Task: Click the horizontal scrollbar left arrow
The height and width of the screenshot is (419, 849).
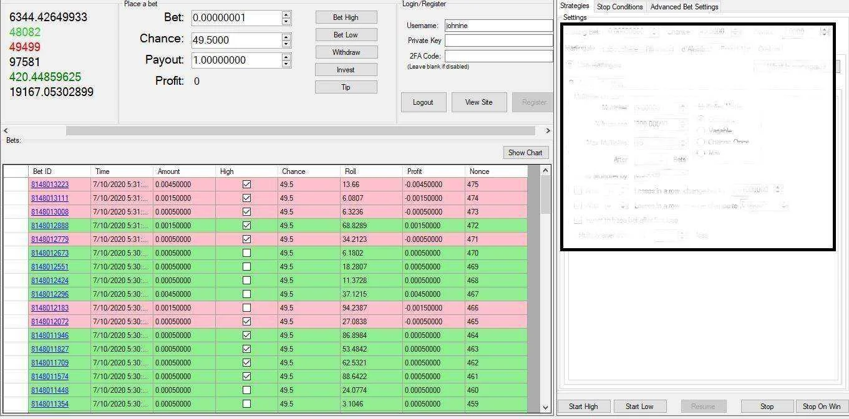Action: pyautogui.click(x=6, y=131)
